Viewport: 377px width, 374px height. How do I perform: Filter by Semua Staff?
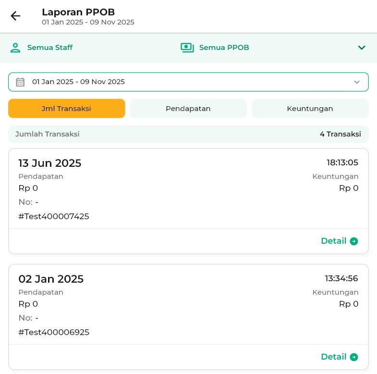pyautogui.click(x=49, y=48)
